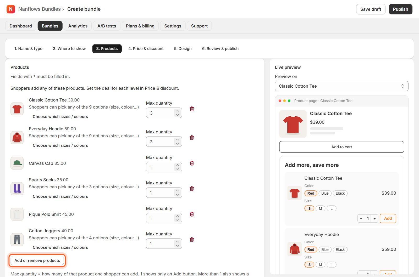This screenshot has width=419, height=277.
Task: Open the Analytics tab
Action: coord(78,26)
